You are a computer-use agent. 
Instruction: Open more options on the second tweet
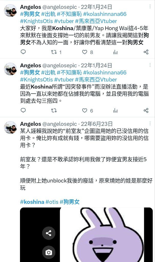coord(150,65)
